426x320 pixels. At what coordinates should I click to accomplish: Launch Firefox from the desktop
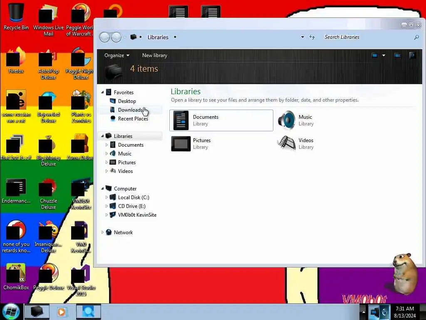pos(16,60)
